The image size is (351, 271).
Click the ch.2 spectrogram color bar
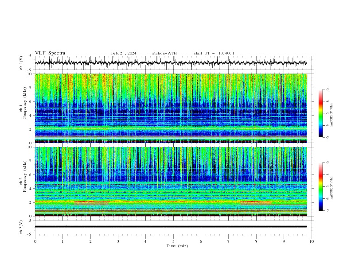[321, 186]
